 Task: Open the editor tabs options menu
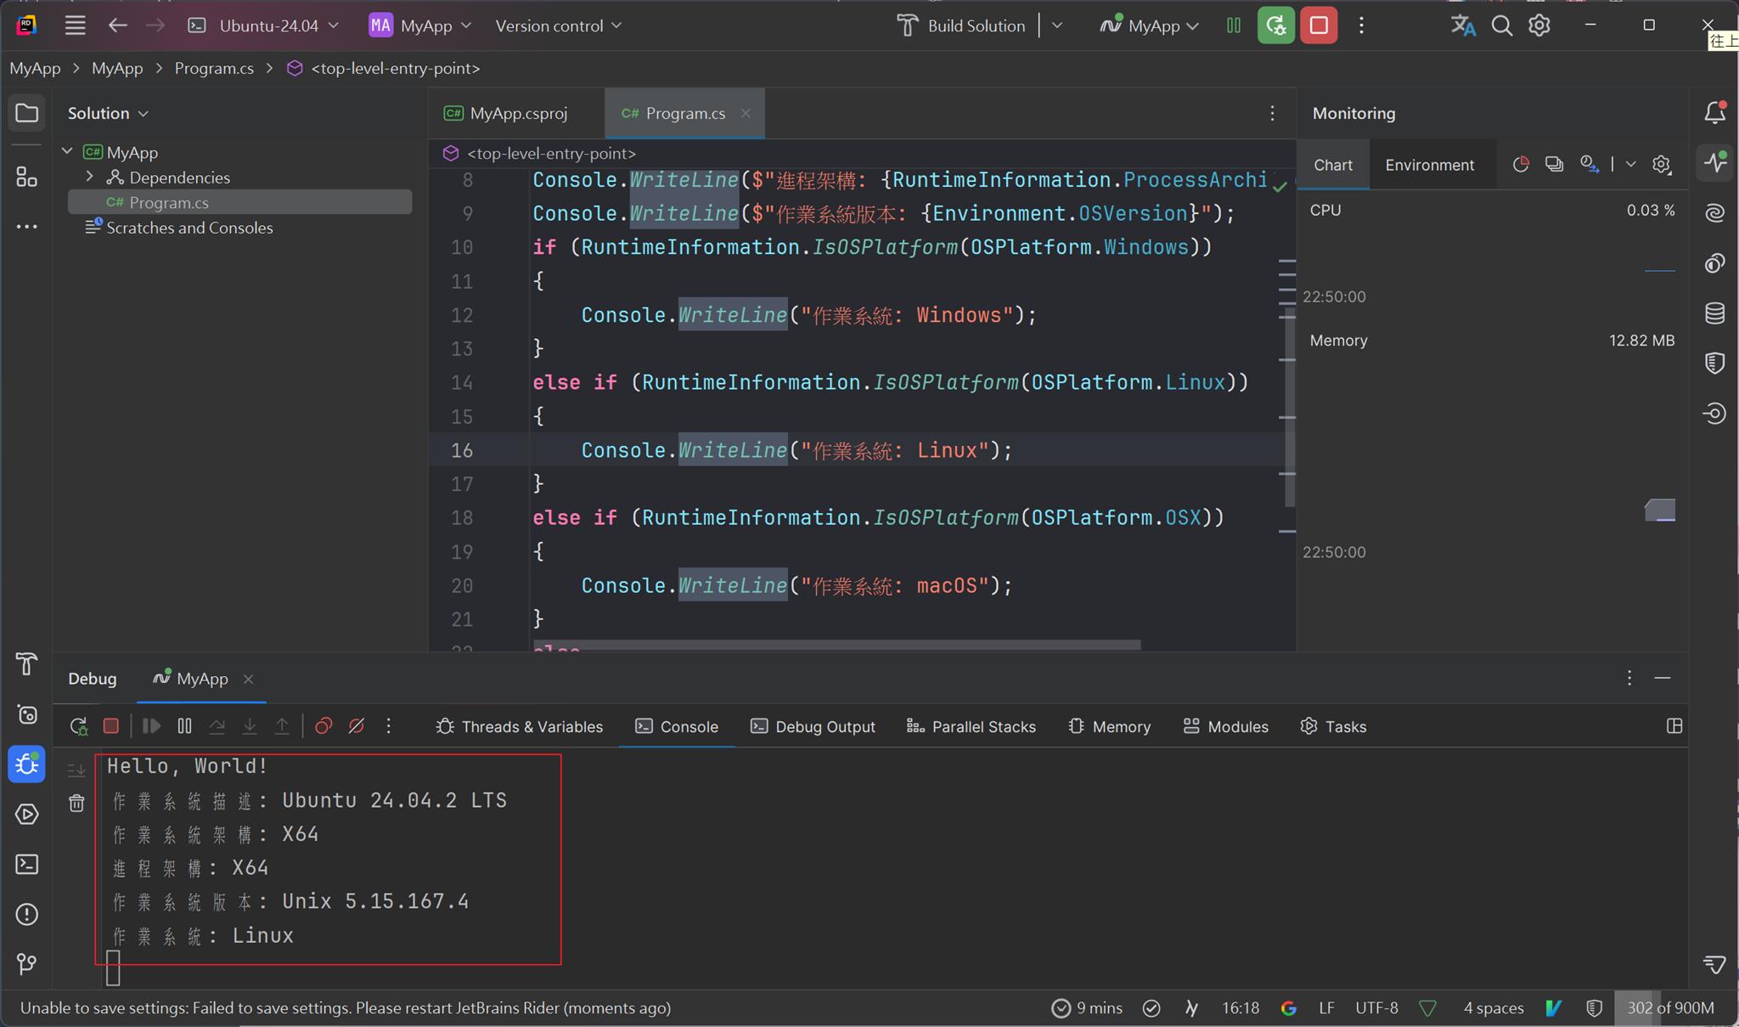1272,113
